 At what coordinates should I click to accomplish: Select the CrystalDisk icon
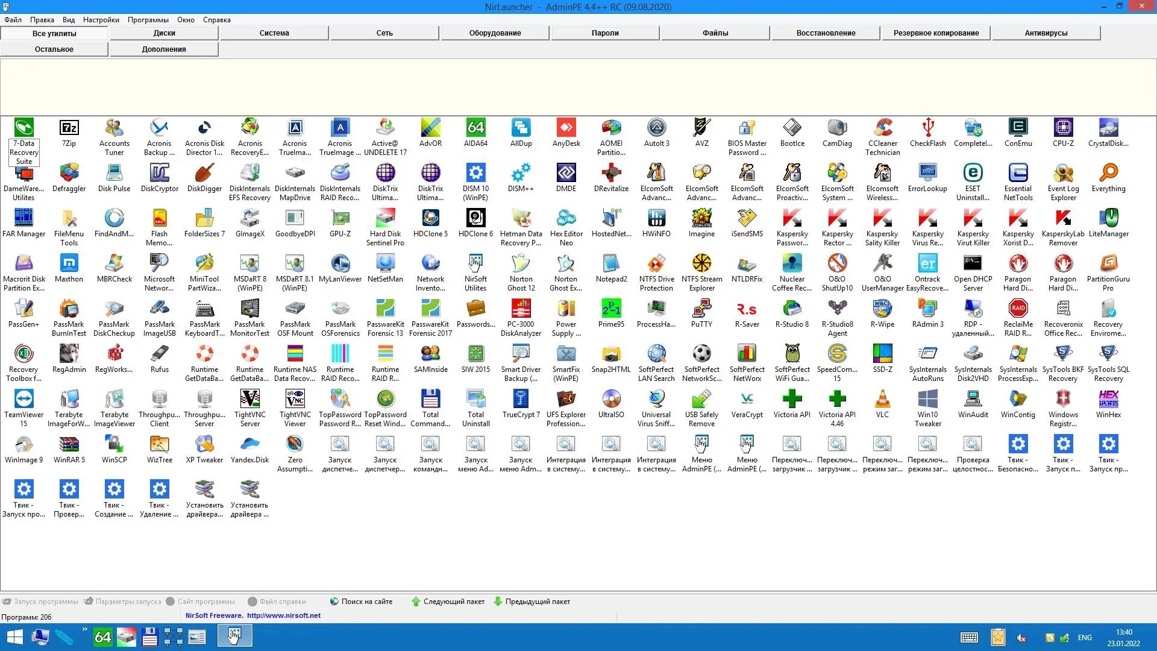(1108, 128)
